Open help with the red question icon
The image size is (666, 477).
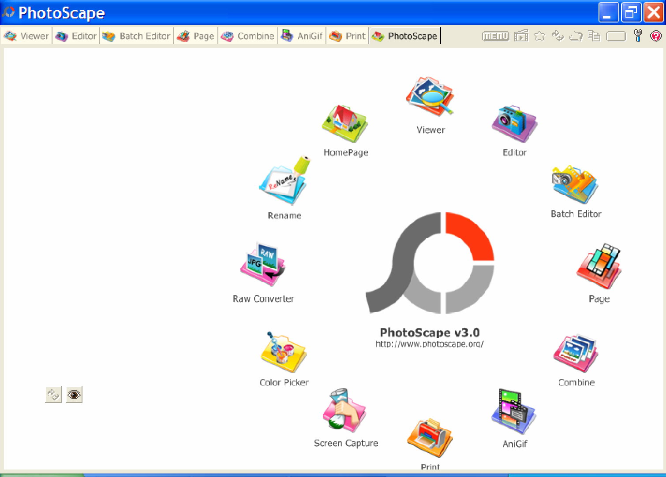tap(656, 36)
